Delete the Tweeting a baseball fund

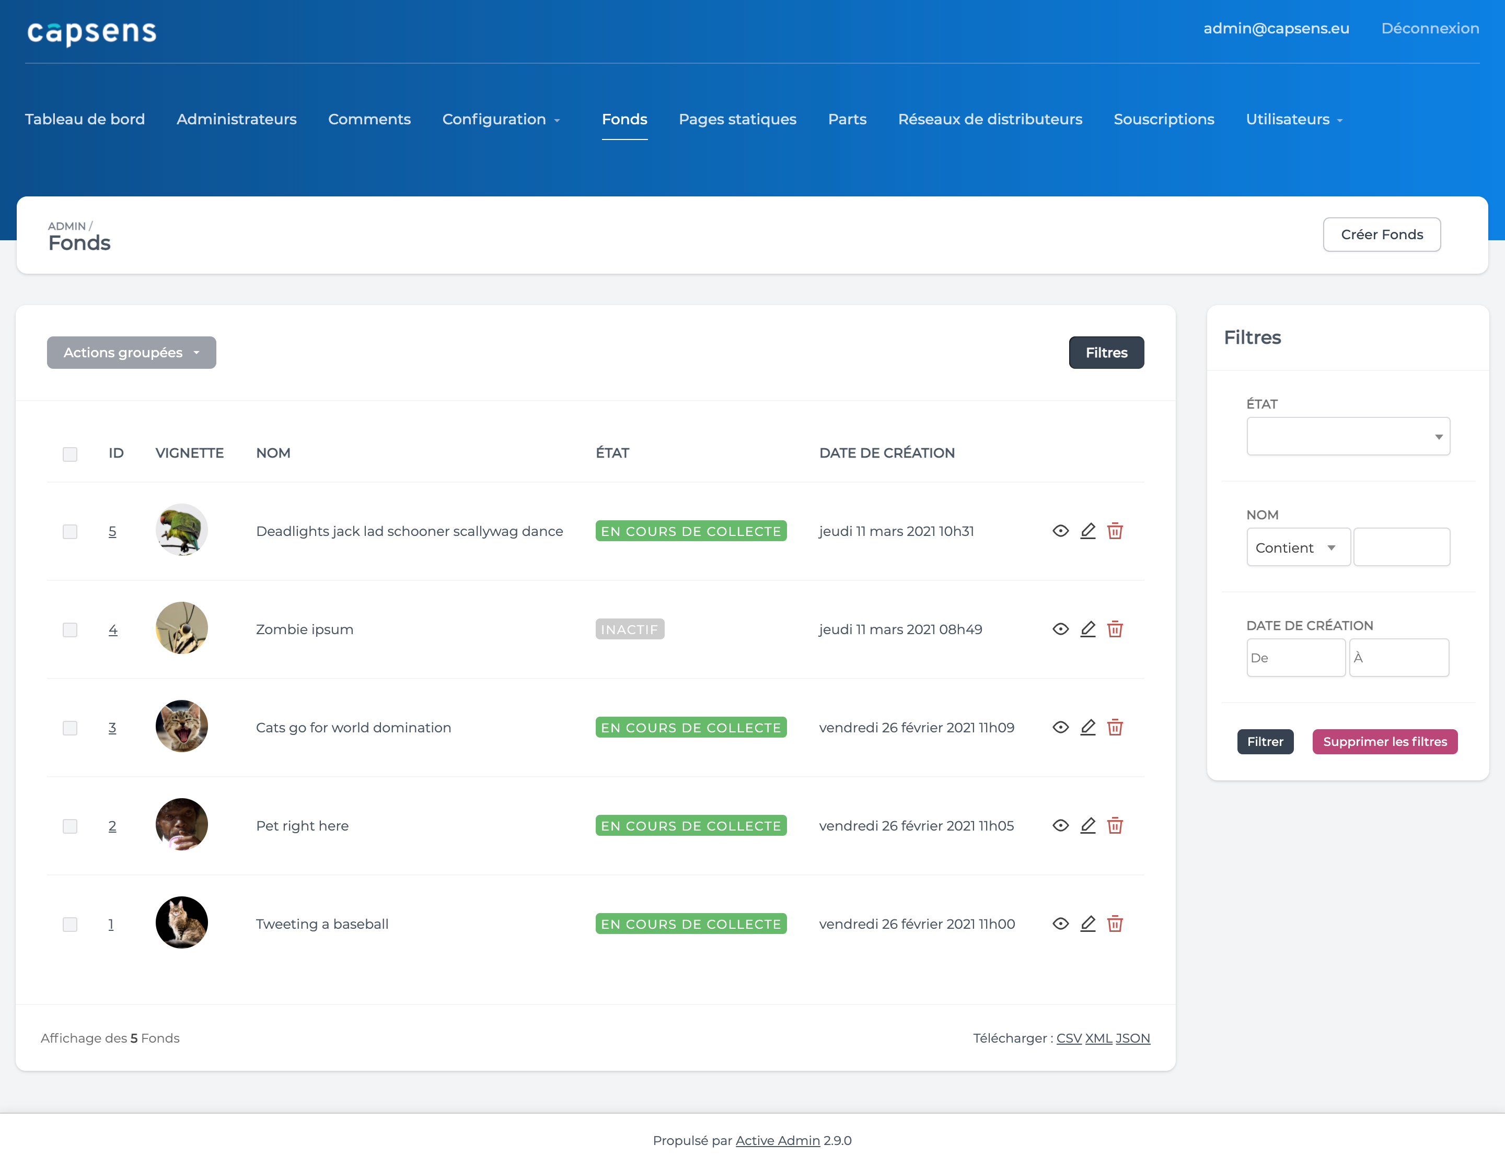coord(1116,924)
